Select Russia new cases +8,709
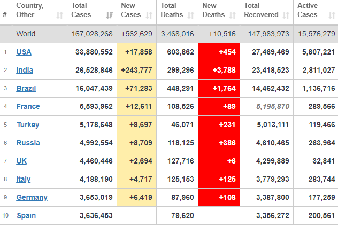338x225 pixels. (x=141, y=143)
